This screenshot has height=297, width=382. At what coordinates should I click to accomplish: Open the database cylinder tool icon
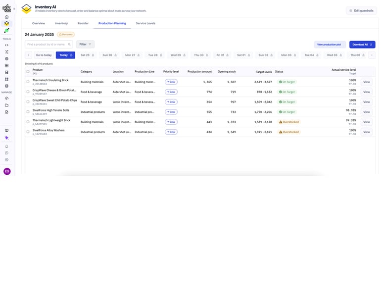click(x=6, y=86)
